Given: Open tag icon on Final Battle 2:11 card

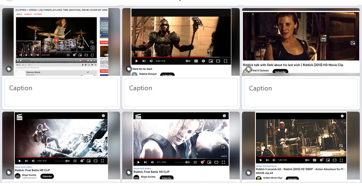Looking at the screenshot, I should [x=129, y=173].
